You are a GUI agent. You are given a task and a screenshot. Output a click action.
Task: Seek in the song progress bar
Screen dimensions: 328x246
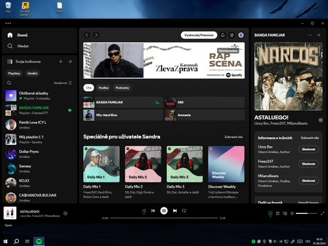pyautogui.click(x=164, y=218)
